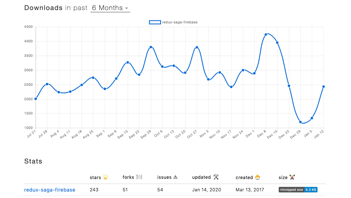
Task: Click the stars column header text
Action: coord(95,177)
